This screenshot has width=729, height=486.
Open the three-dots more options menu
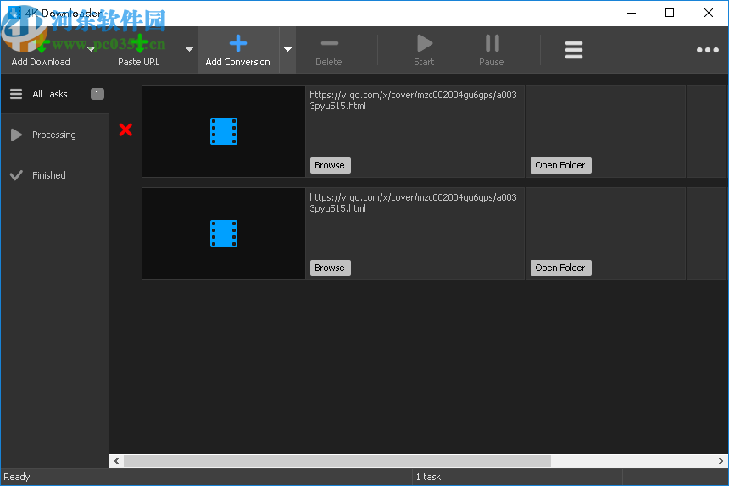(708, 50)
